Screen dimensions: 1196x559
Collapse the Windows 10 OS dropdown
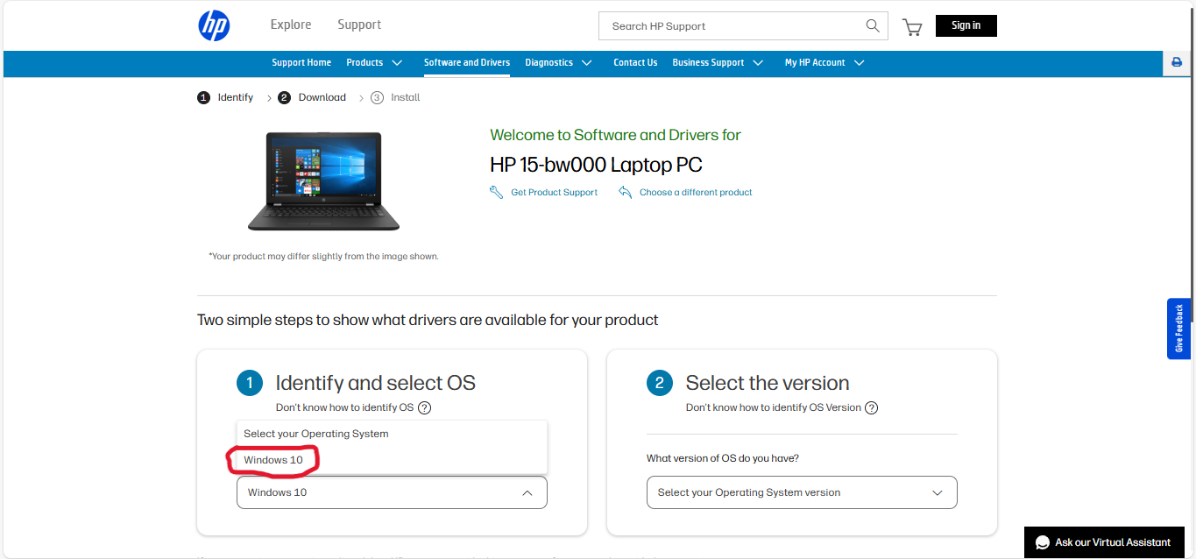[x=392, y=492]
